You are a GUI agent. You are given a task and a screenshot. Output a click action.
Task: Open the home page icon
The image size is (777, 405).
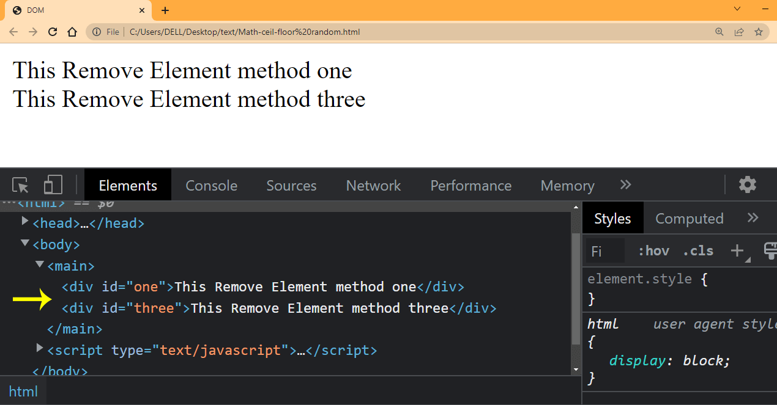click(72, 31)
